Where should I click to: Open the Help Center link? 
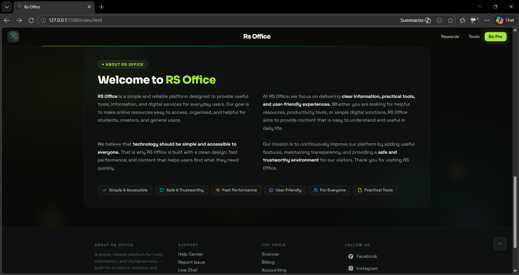(190, 254)
